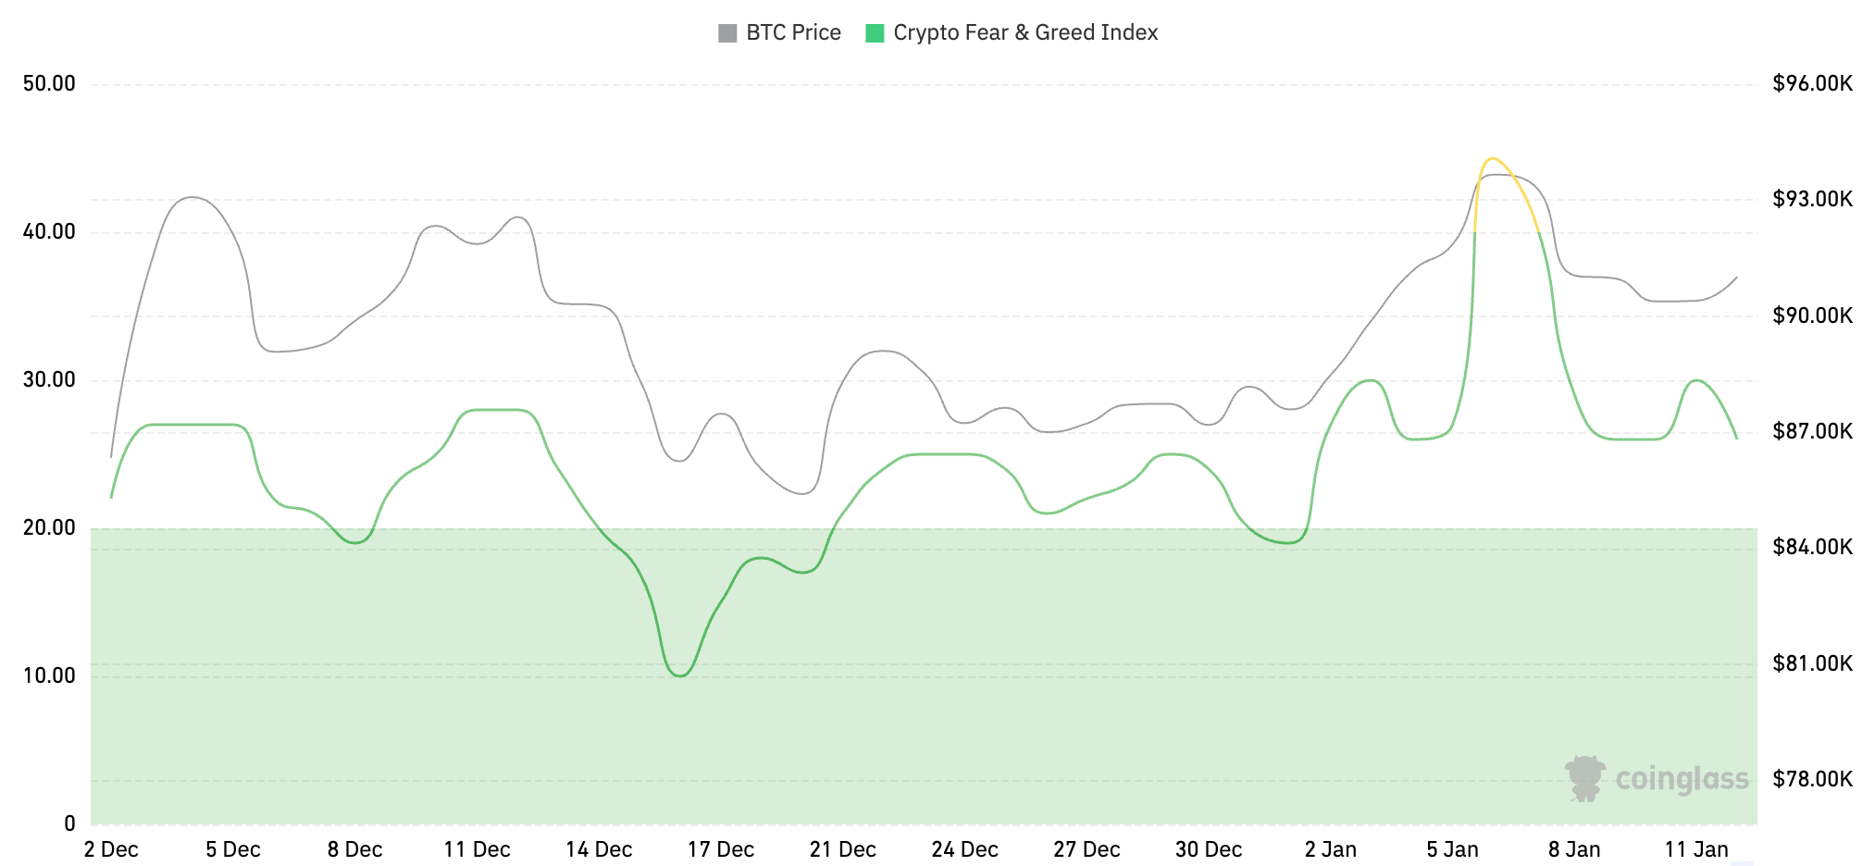Click the coinglass mascot logo icon
Screen dimensions: 1875x866
[1584, 778]
